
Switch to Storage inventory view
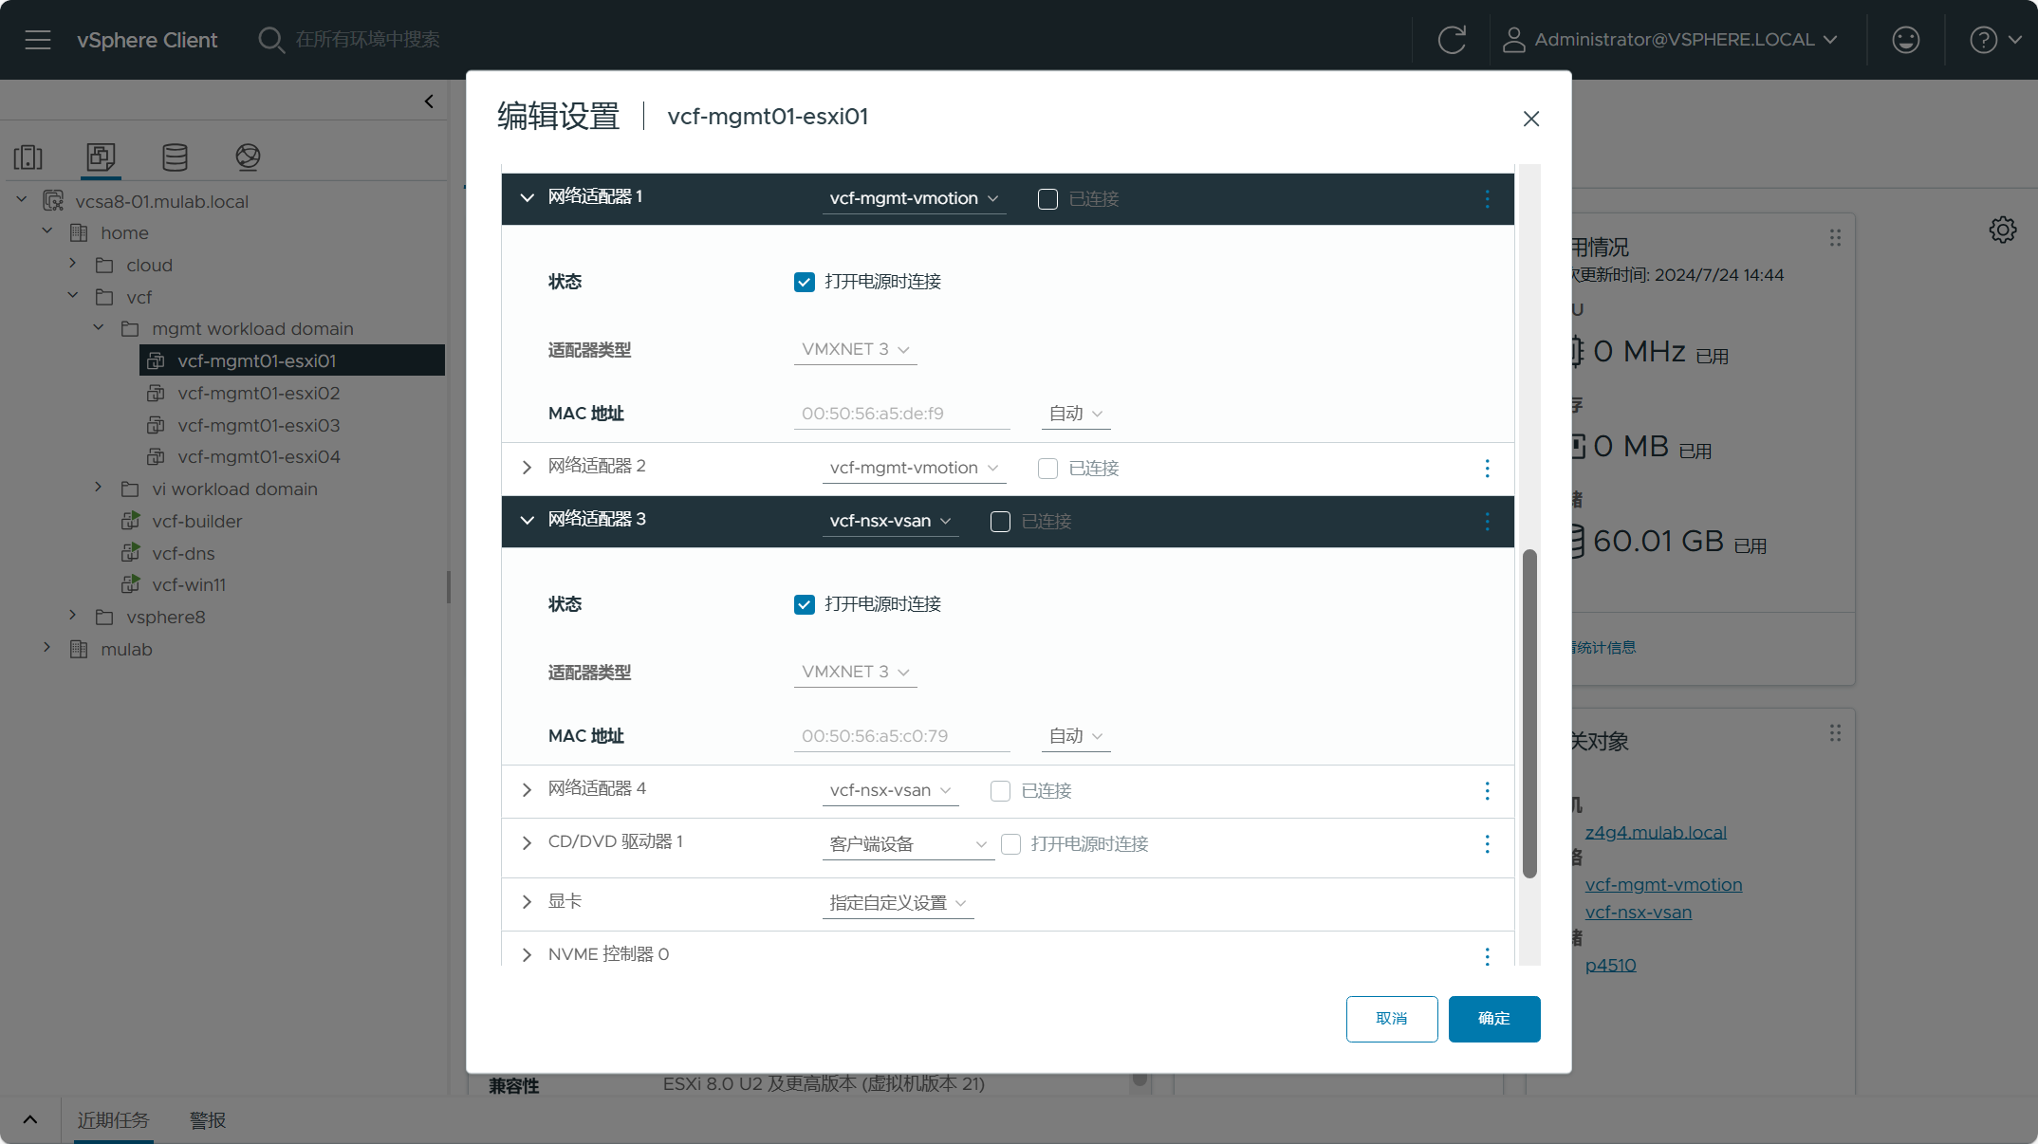click(175, 157)
